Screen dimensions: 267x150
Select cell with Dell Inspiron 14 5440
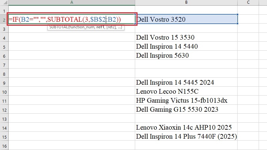[x=186, y=46]
